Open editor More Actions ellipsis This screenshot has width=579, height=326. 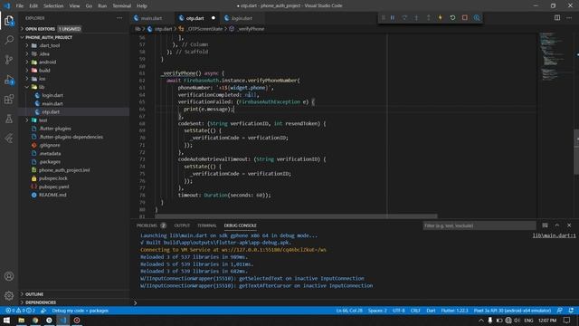(569, 18)
